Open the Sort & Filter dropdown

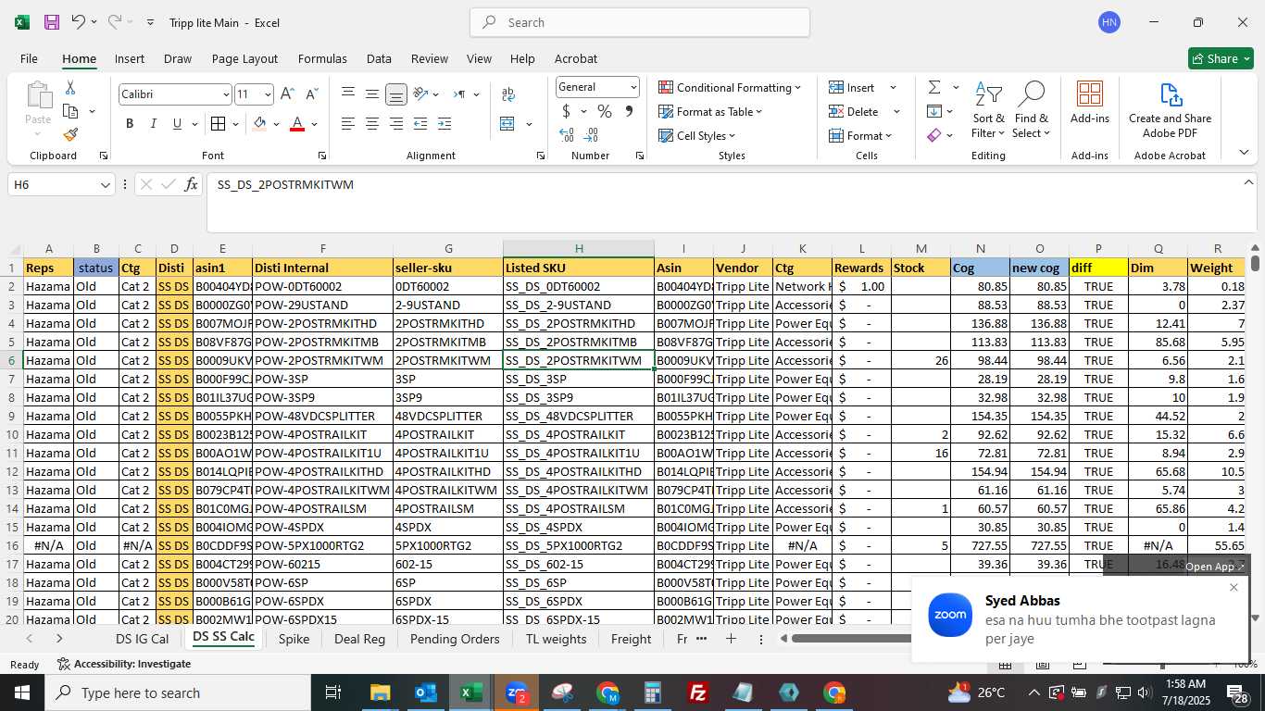click(989, 110)
